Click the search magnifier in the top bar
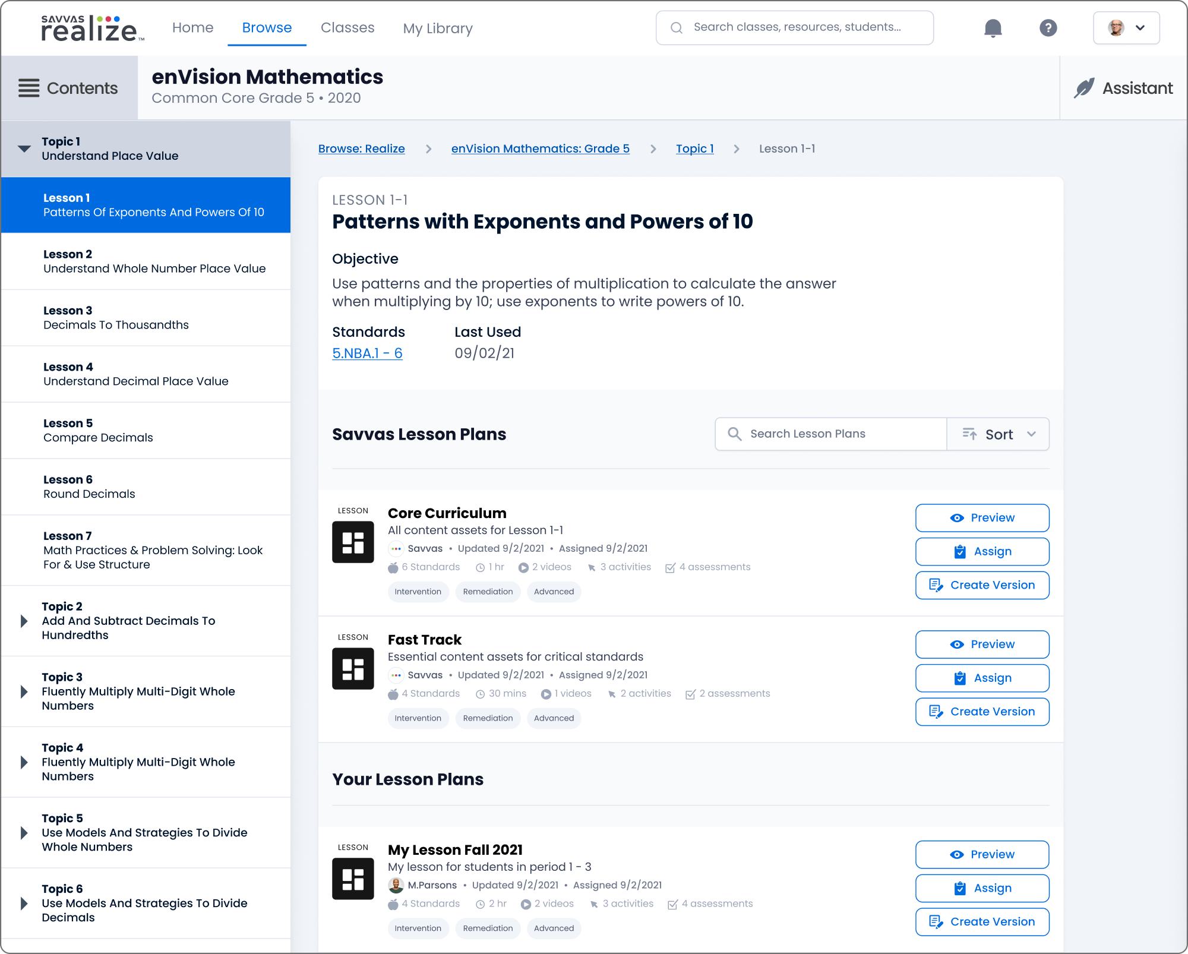This screenshot has height=954, width=1188. (676, 28)
